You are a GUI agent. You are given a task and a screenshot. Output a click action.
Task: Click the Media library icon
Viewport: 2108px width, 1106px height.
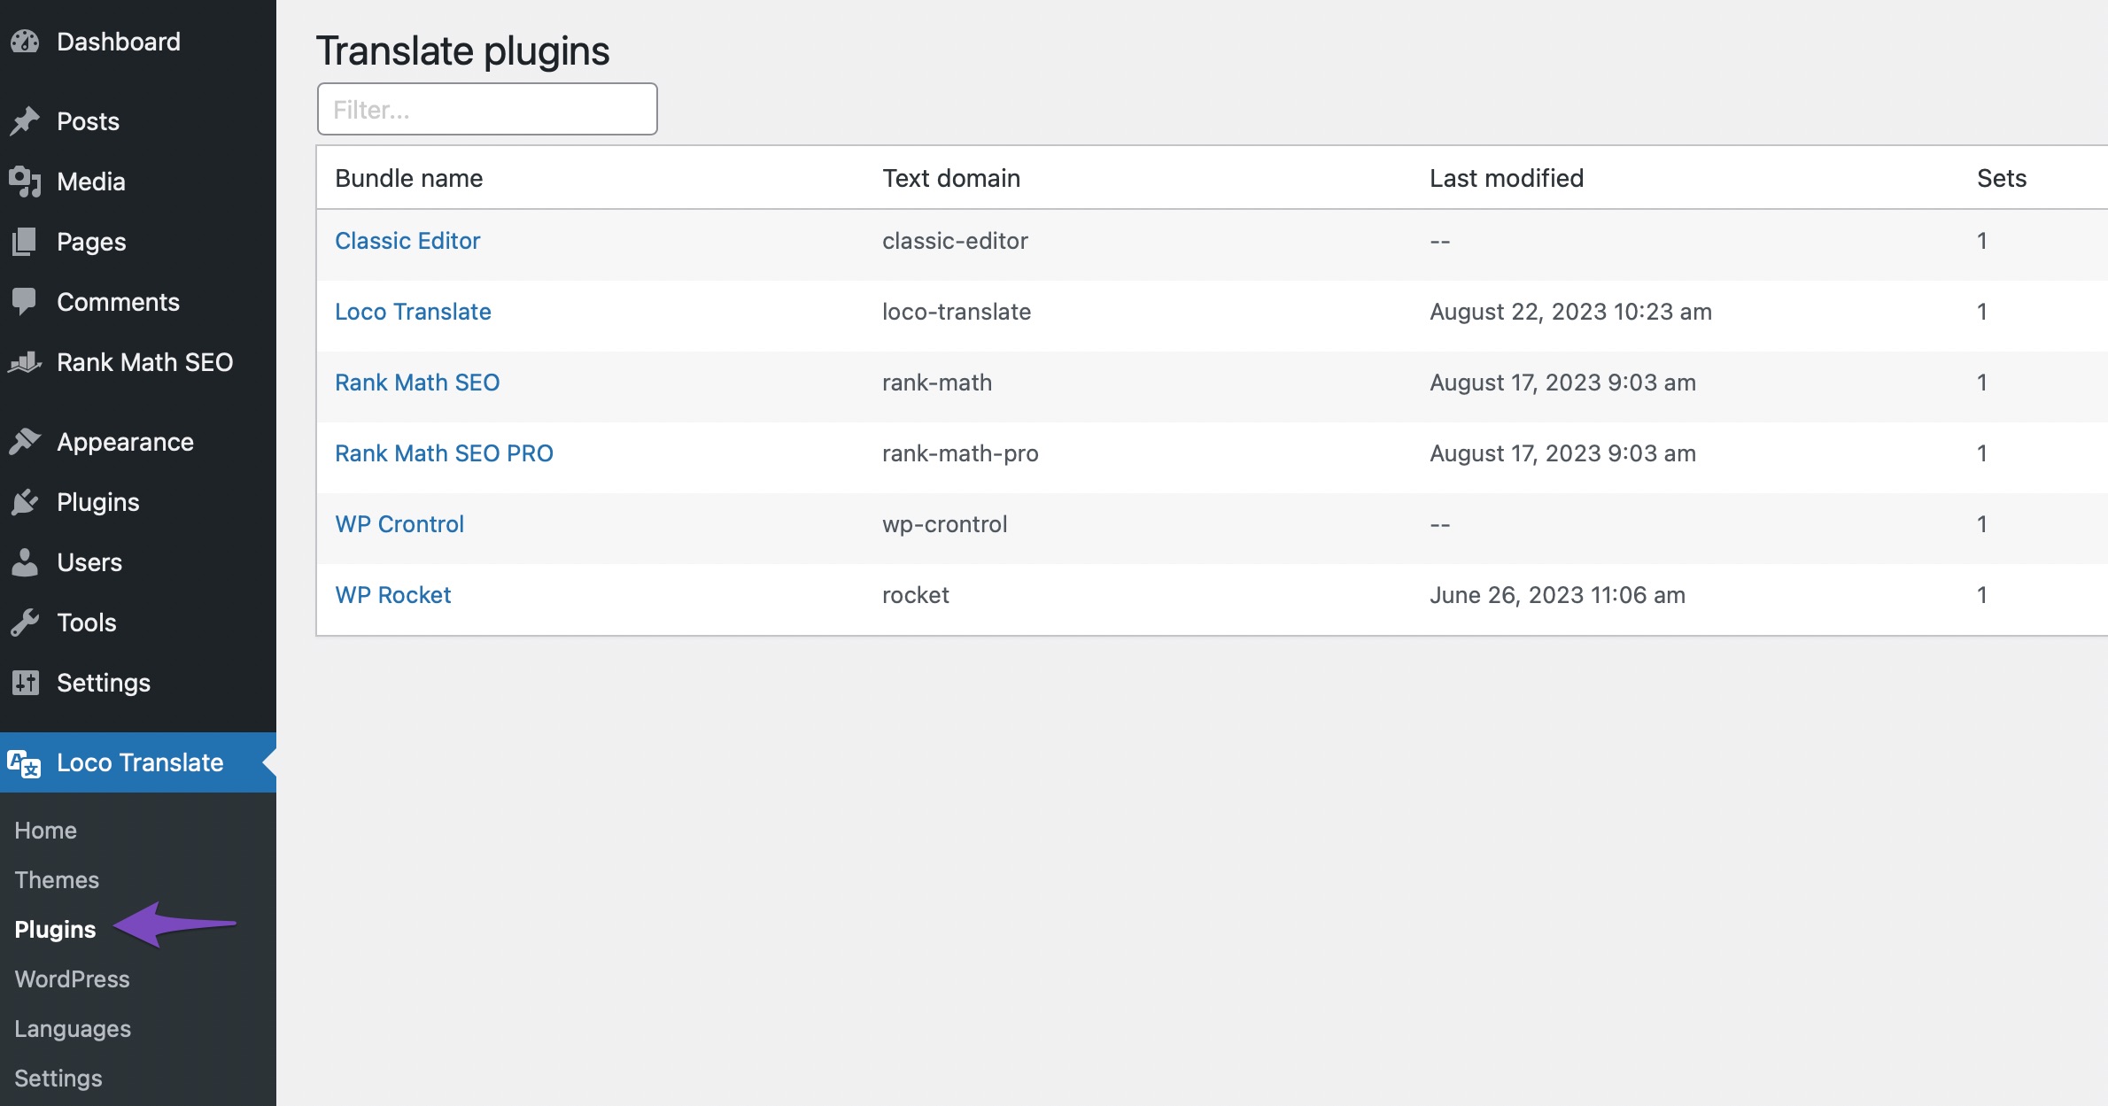pos(25,182)
